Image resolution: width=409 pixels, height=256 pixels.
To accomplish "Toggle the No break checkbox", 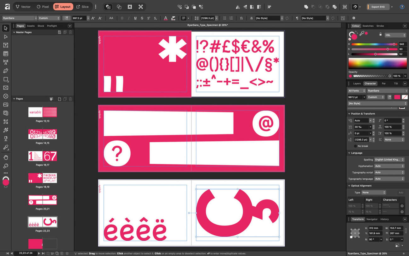I will coord(356,146).
